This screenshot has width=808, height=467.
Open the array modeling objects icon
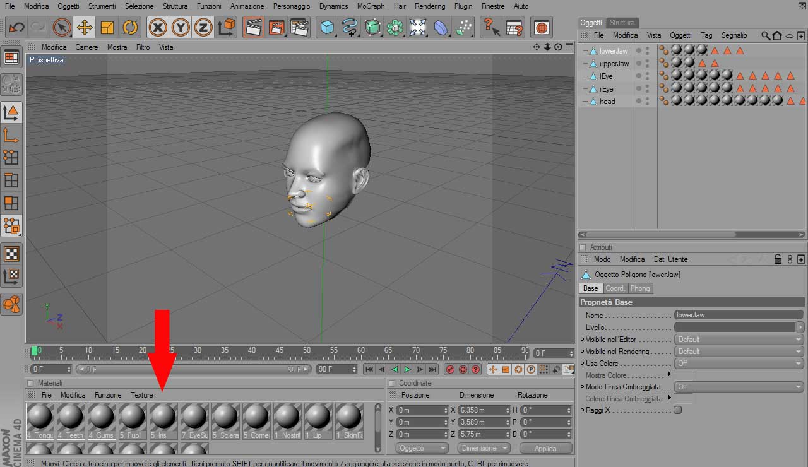point(395,27)
